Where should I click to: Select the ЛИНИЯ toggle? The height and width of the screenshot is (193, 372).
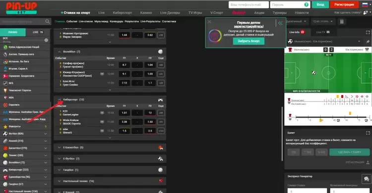13,32
